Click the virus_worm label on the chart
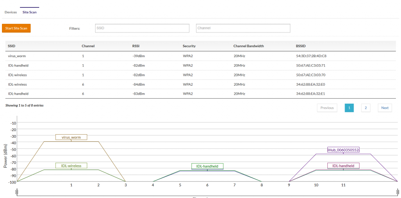Screen dimensions: 401x198 click(x=71, y=137)
